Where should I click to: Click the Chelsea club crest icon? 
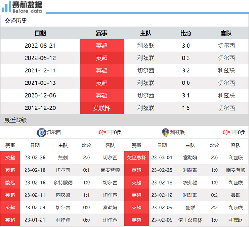coord(41,132)
